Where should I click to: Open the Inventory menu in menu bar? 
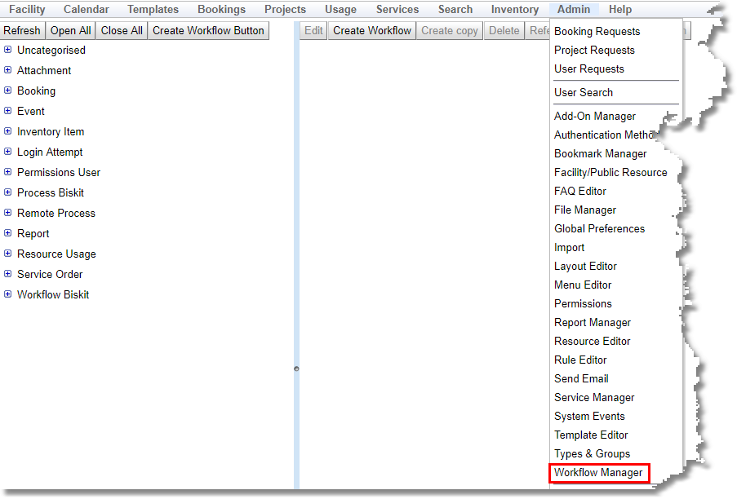coord(514,10)
